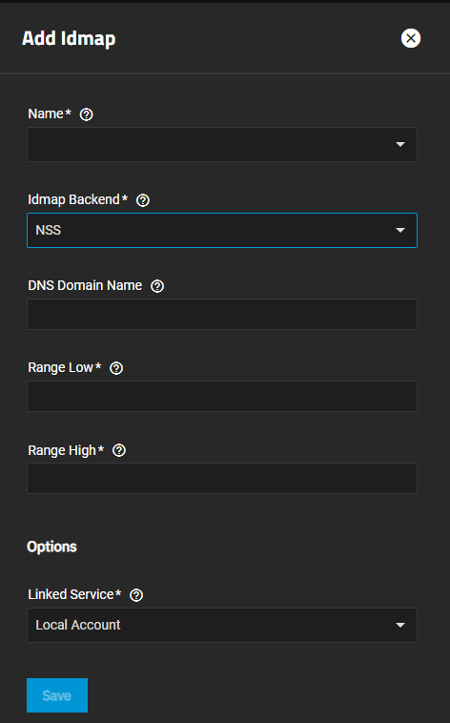Show help for Range Low
The height and width of the screenshot is (723, 450).
[x=116, y=368]
